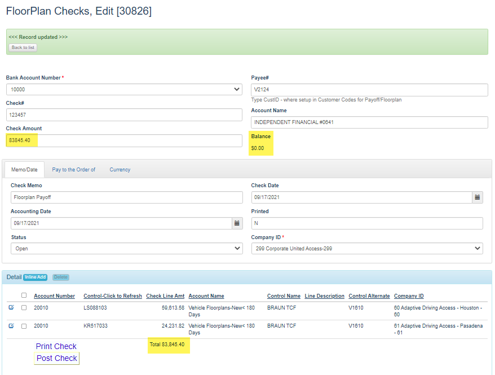Open the Accounting Date calendar picker

click(x=237, y=223)
